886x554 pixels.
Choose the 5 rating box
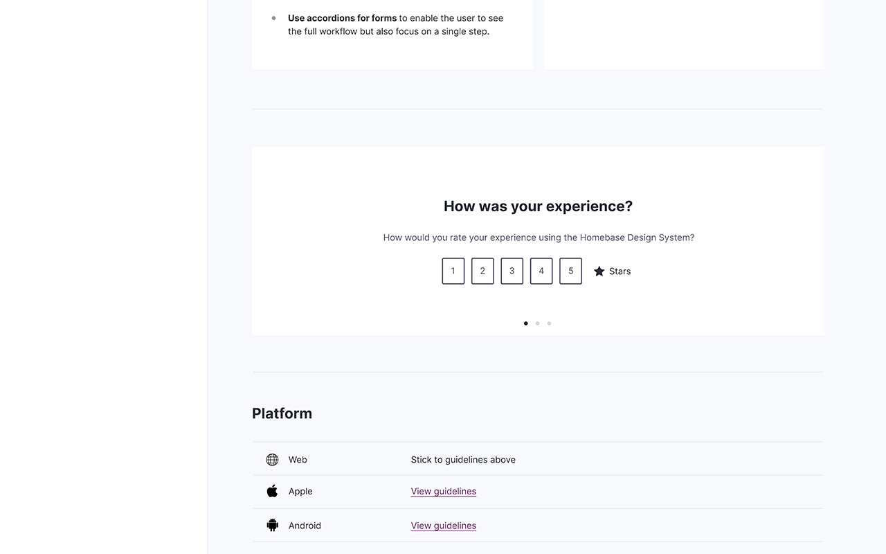pyautogui.click(x=570, y=271)
